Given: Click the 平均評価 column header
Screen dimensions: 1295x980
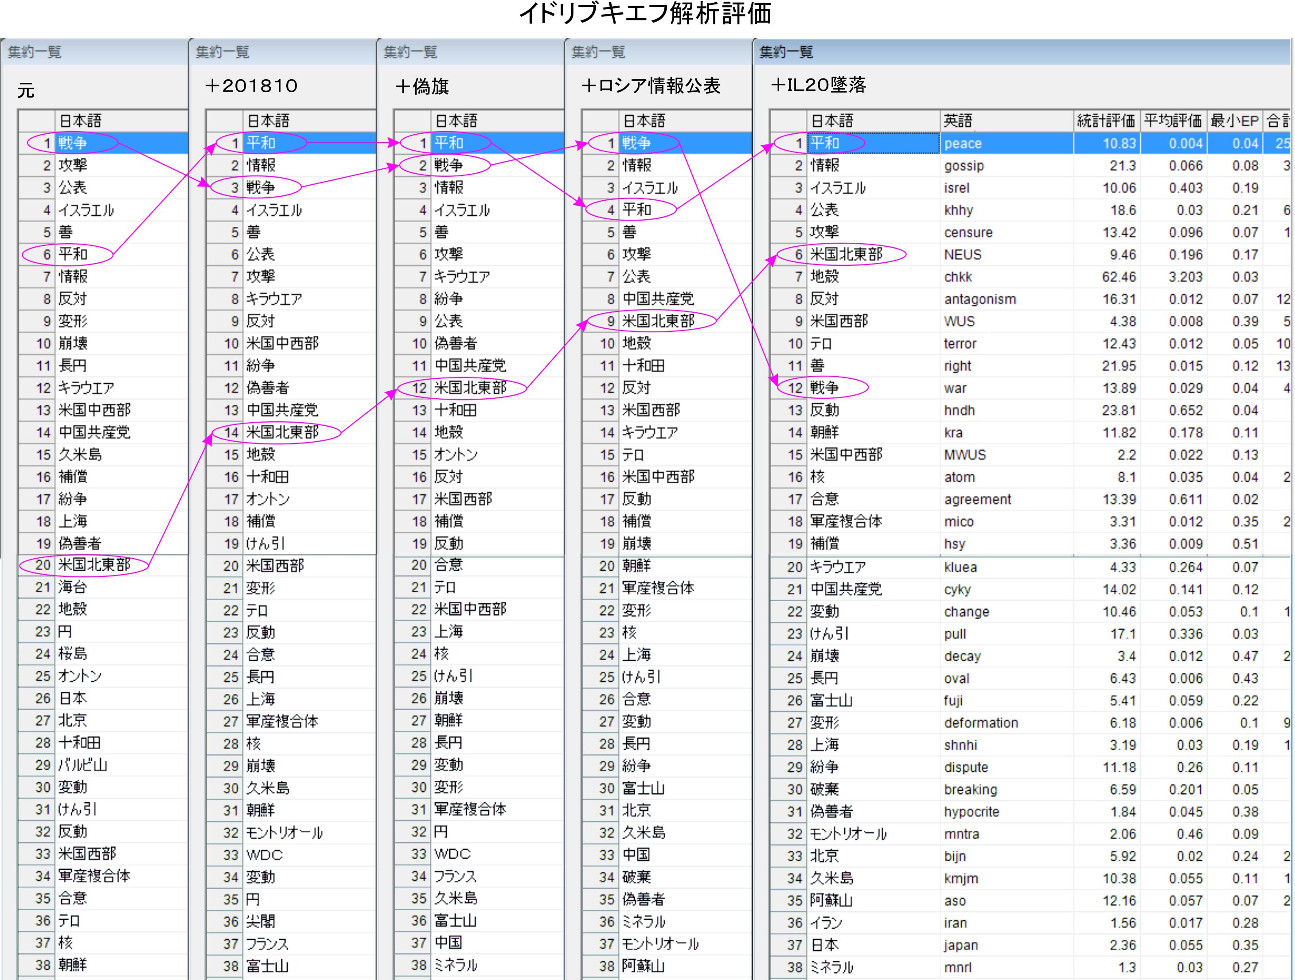Looking at the screenshot, I should point(1173,121).
